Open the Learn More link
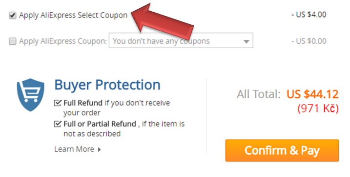The width and height of the screenshot is (350, 177). tap(74, 149)
